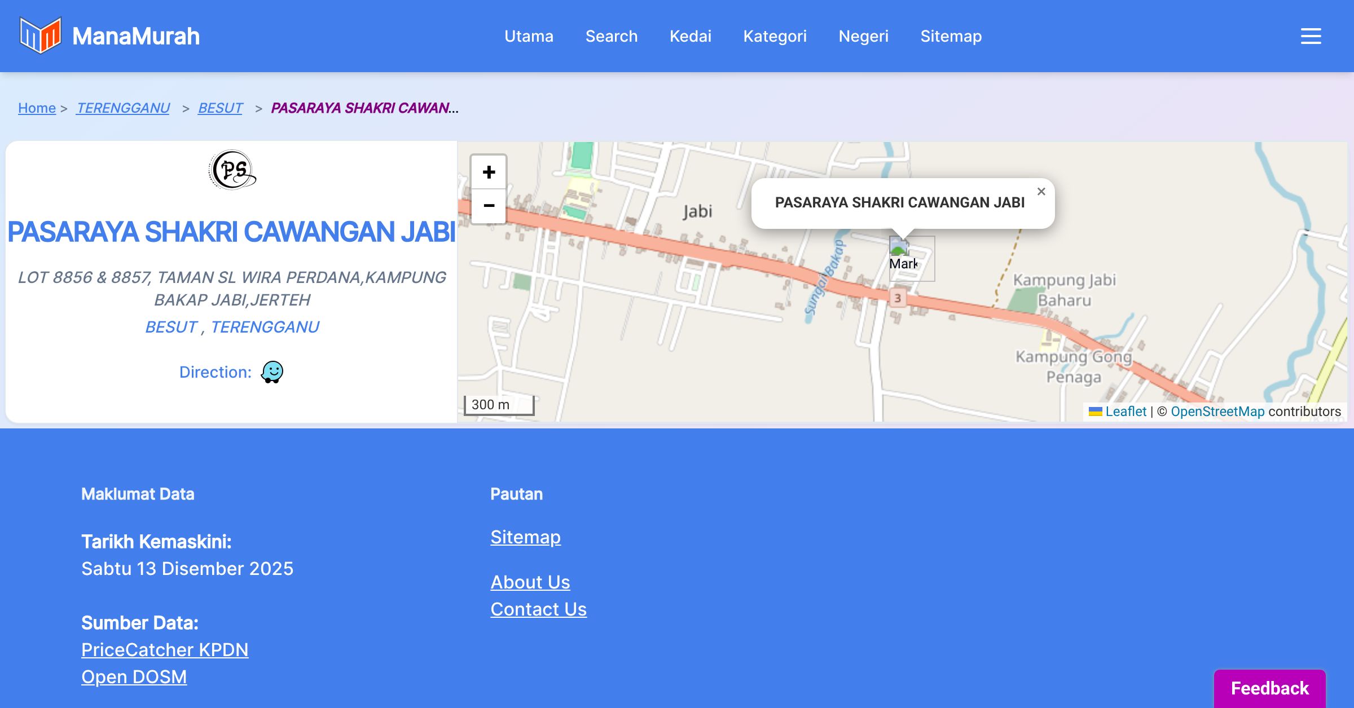1354x708 pixels.
Task: Click the Waze direction icon
Action: (x=272, y=372)
